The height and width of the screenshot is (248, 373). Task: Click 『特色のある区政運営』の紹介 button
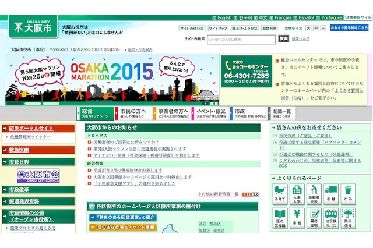123,217
